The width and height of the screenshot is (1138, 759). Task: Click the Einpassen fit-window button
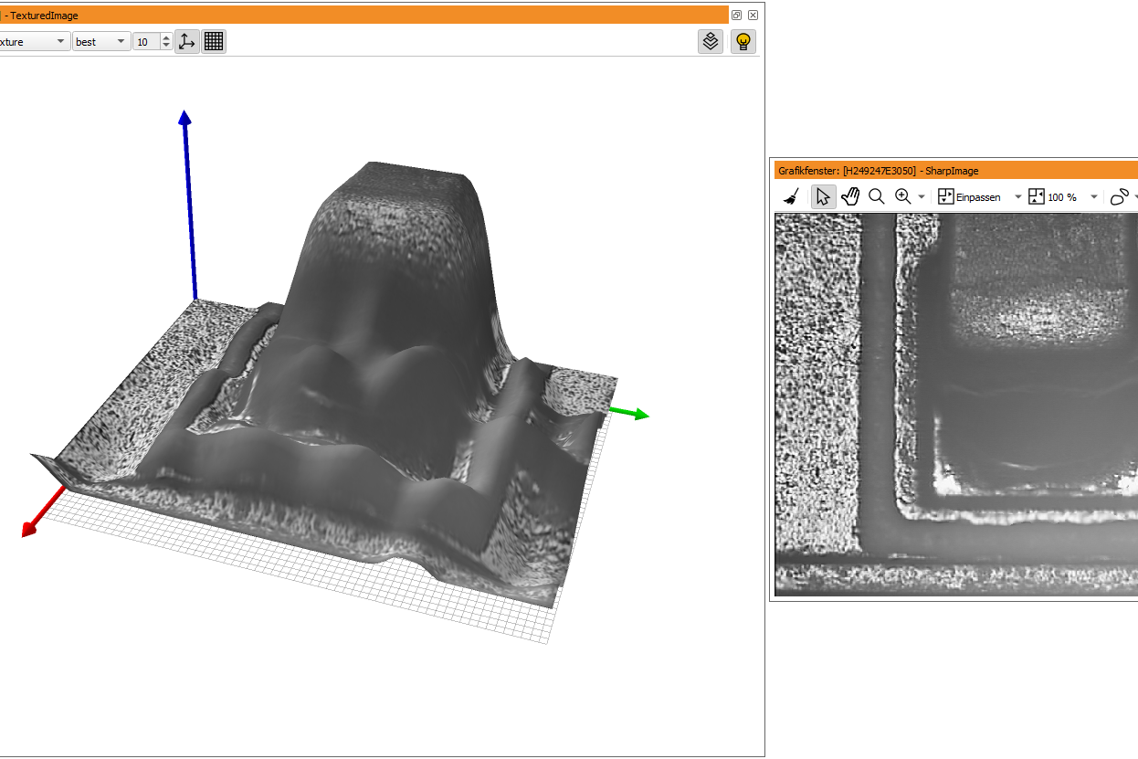pyautogui.click(x=970, y=196)
